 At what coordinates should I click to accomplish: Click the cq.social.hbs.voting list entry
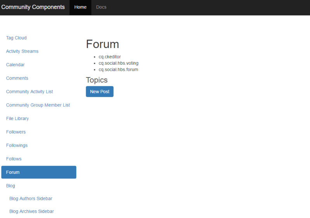point(118,63)
